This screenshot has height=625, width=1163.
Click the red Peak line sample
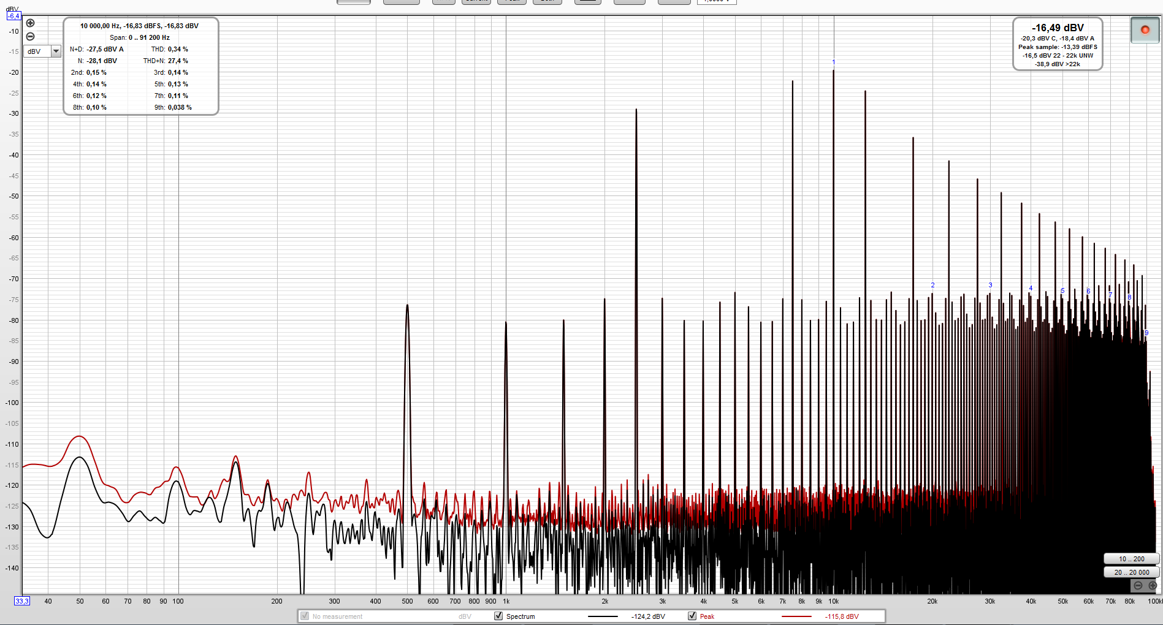[796, 616]
